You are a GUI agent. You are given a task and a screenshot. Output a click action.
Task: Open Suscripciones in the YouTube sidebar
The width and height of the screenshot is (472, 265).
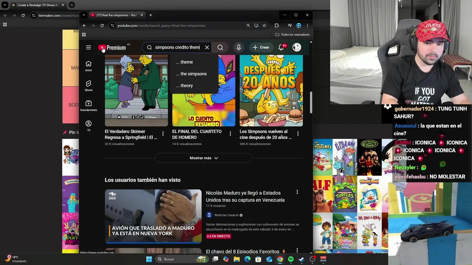coord(88,106)
